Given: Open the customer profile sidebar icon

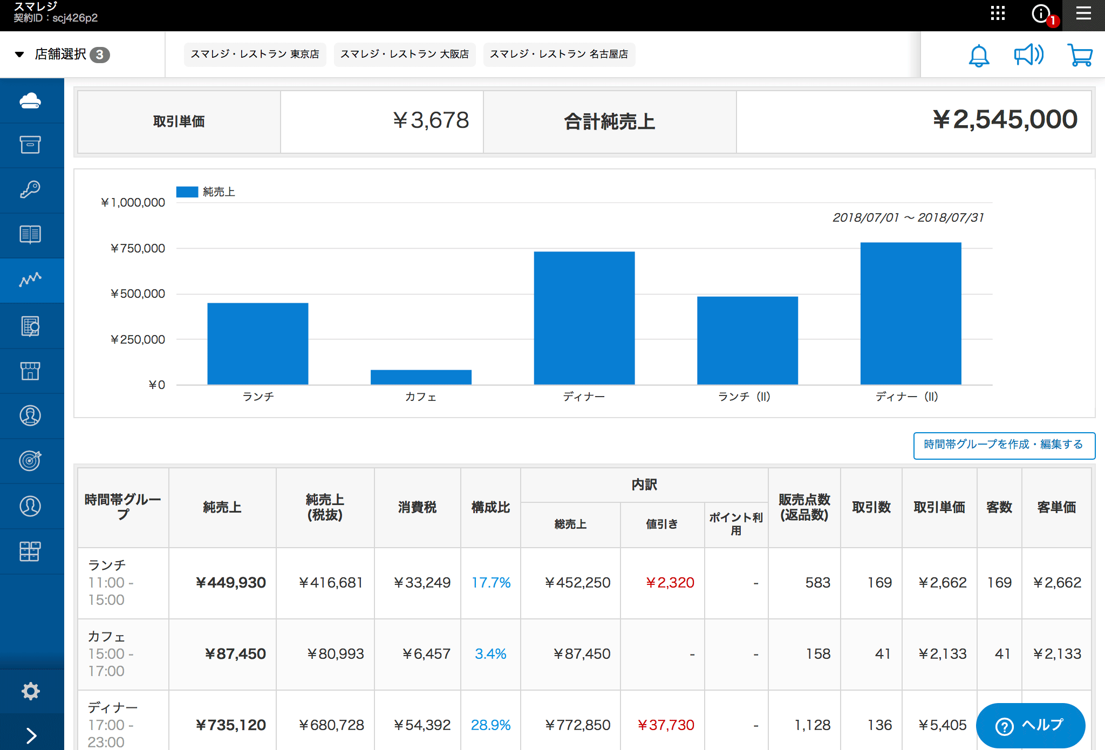Looking at the screenshot, I should pos(30,415).
